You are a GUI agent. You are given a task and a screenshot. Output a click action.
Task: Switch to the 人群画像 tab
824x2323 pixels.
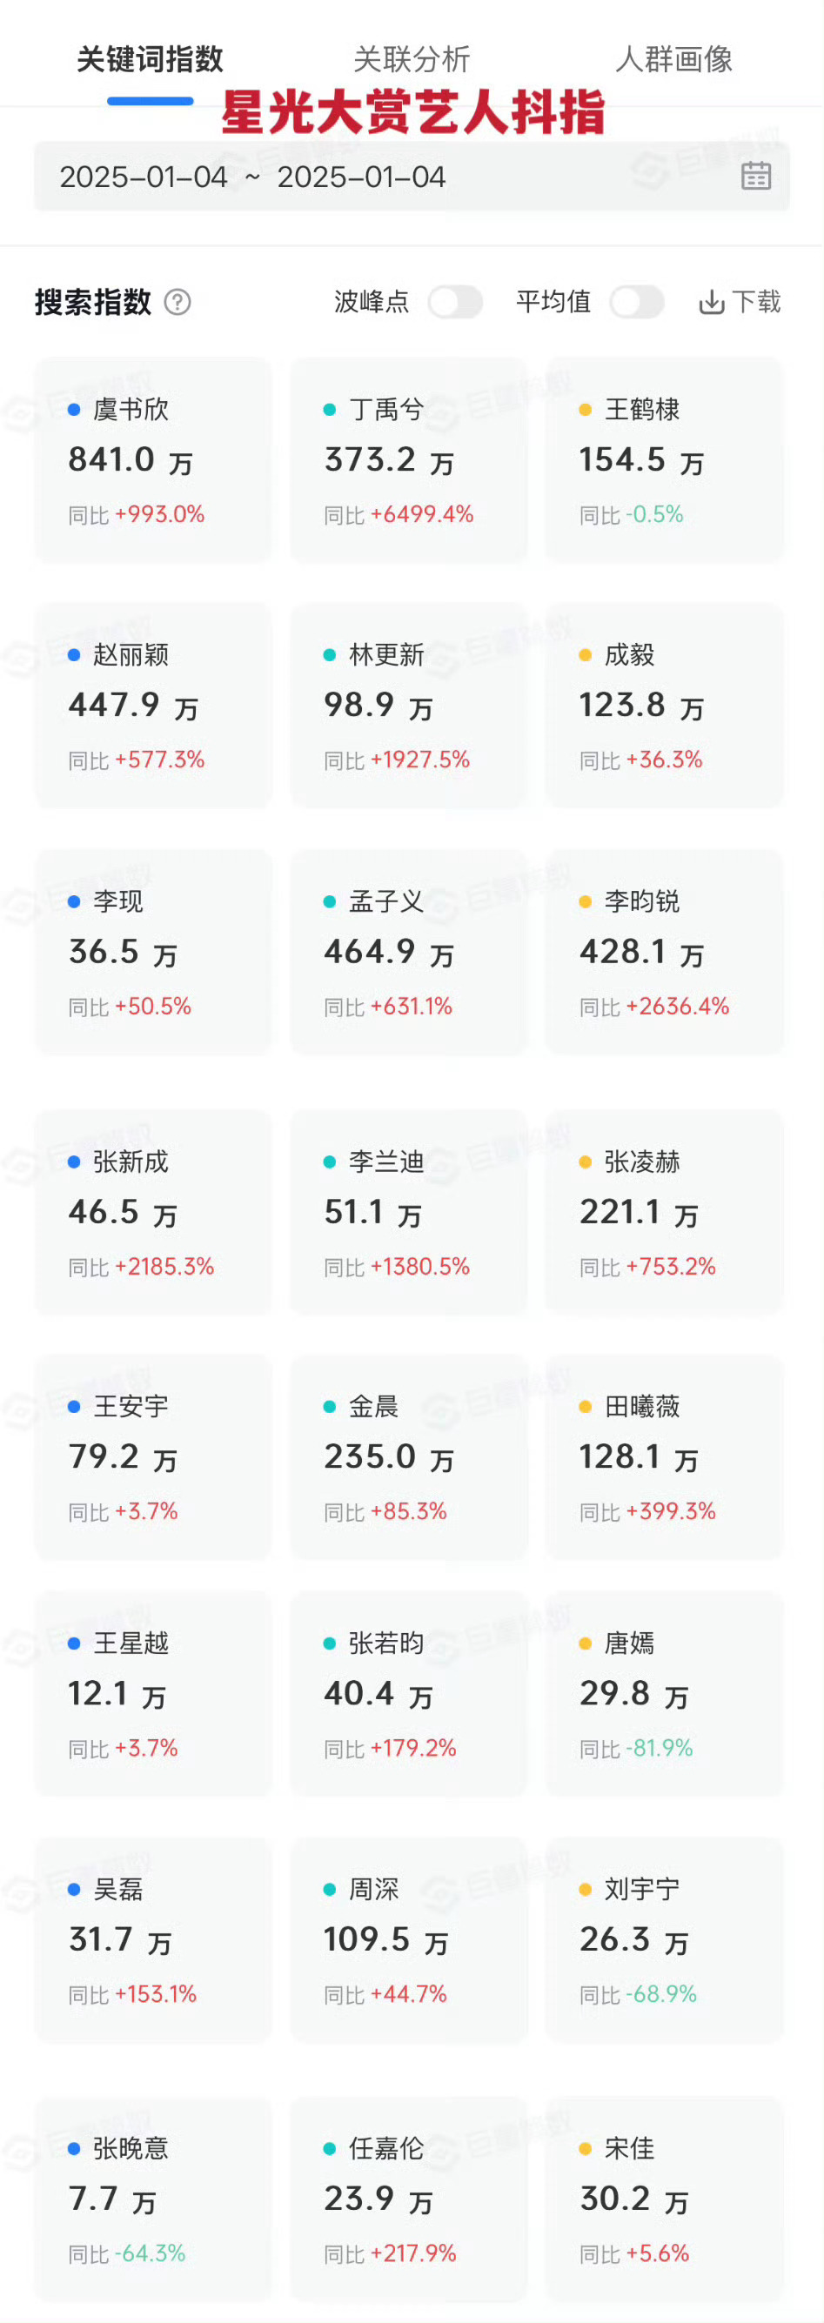(x=673, y=59)
